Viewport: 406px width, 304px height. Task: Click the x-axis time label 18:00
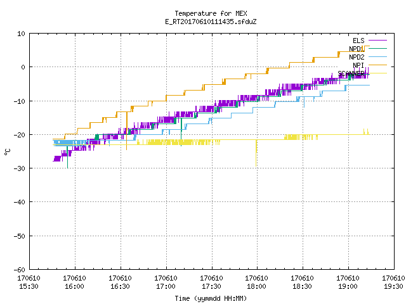pos(256,286)
